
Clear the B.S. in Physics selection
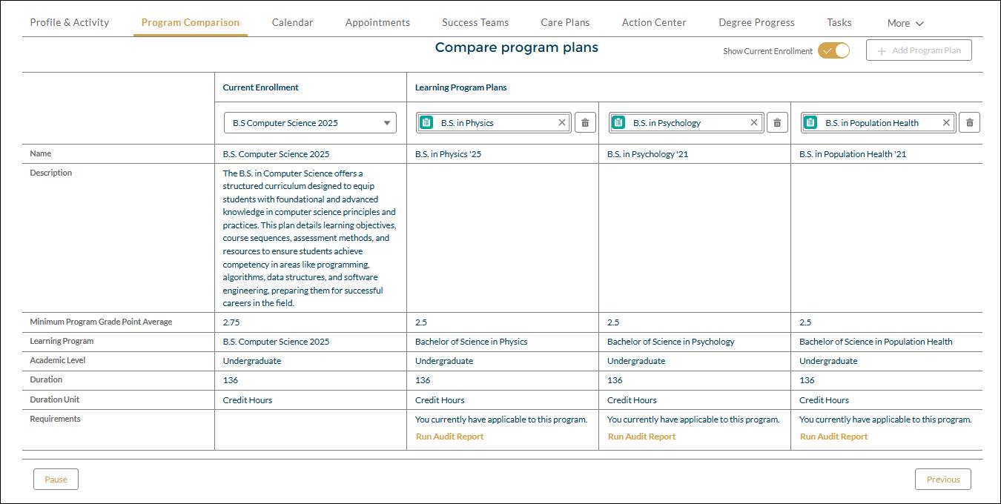coord(562,123)
